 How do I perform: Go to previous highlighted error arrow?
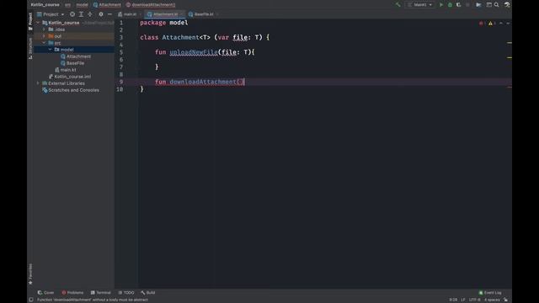point(501,24)
